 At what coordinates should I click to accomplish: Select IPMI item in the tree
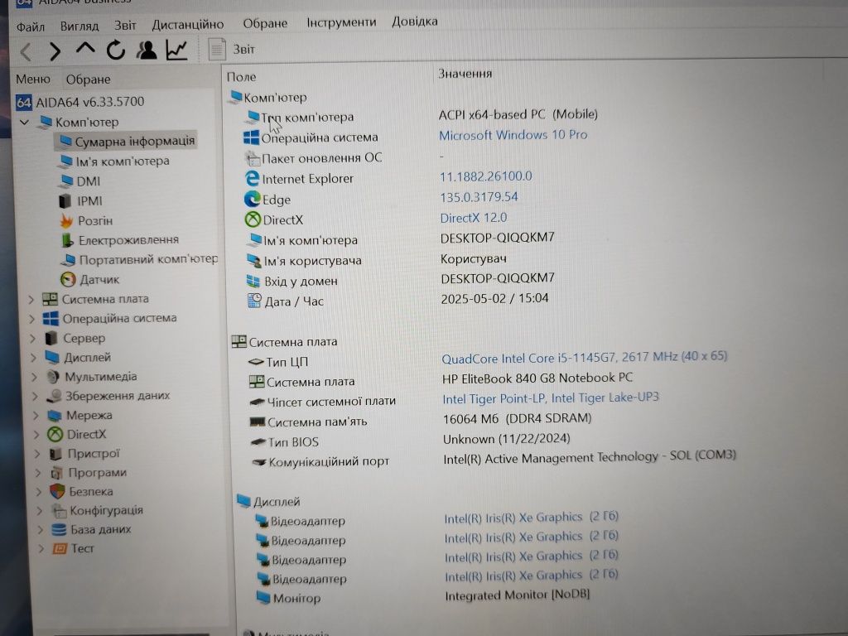pos(80,201)
